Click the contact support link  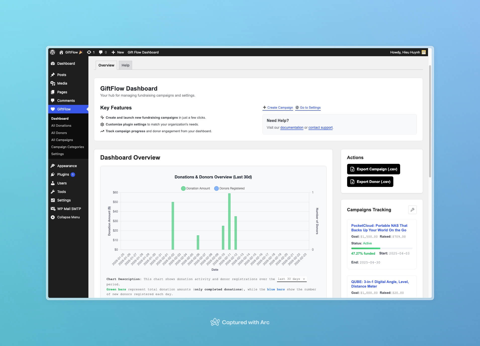pyautogui.click(x=321, y=127)
